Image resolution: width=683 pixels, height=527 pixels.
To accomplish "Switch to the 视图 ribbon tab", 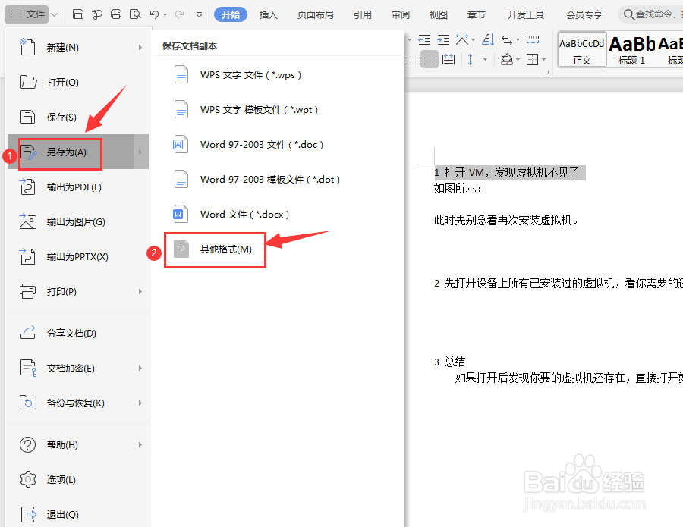I will click(438, 15).
